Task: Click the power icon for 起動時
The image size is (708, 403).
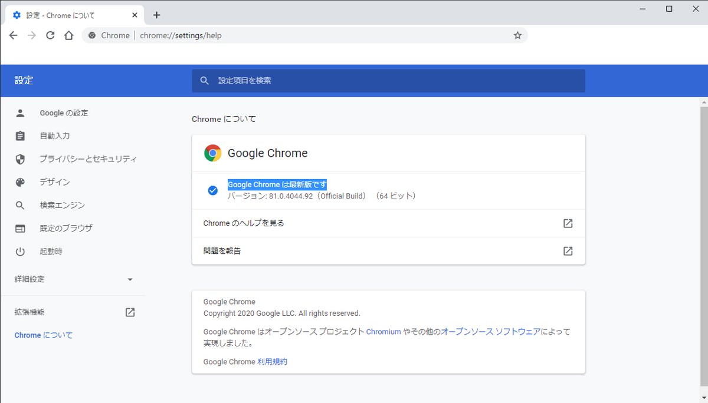Action: pos(20,252)
